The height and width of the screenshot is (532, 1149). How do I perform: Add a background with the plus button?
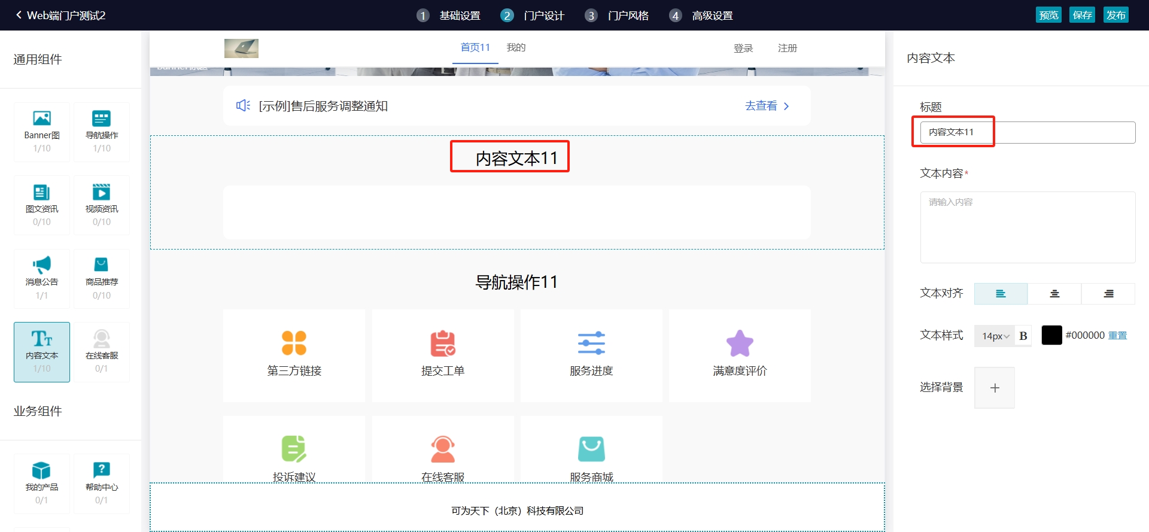tap(995, 388)
